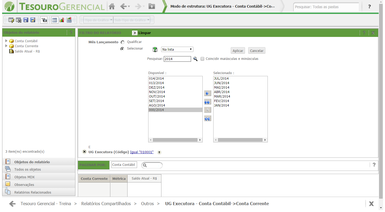Open the parent folder icon

pyautogui.click(x=152, y=7)
